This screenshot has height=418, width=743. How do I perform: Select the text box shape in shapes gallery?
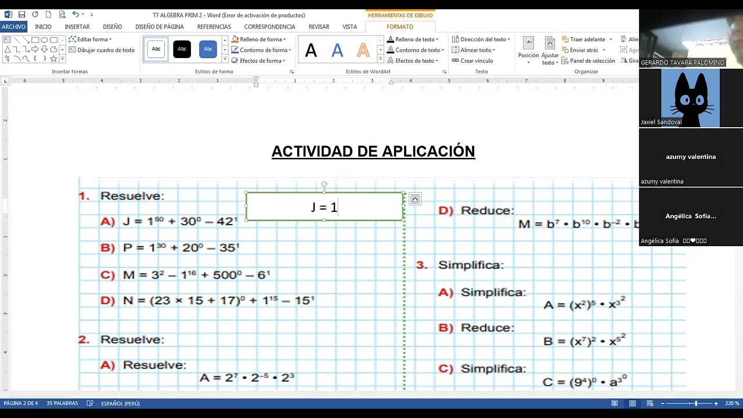(x=7, y=40)
